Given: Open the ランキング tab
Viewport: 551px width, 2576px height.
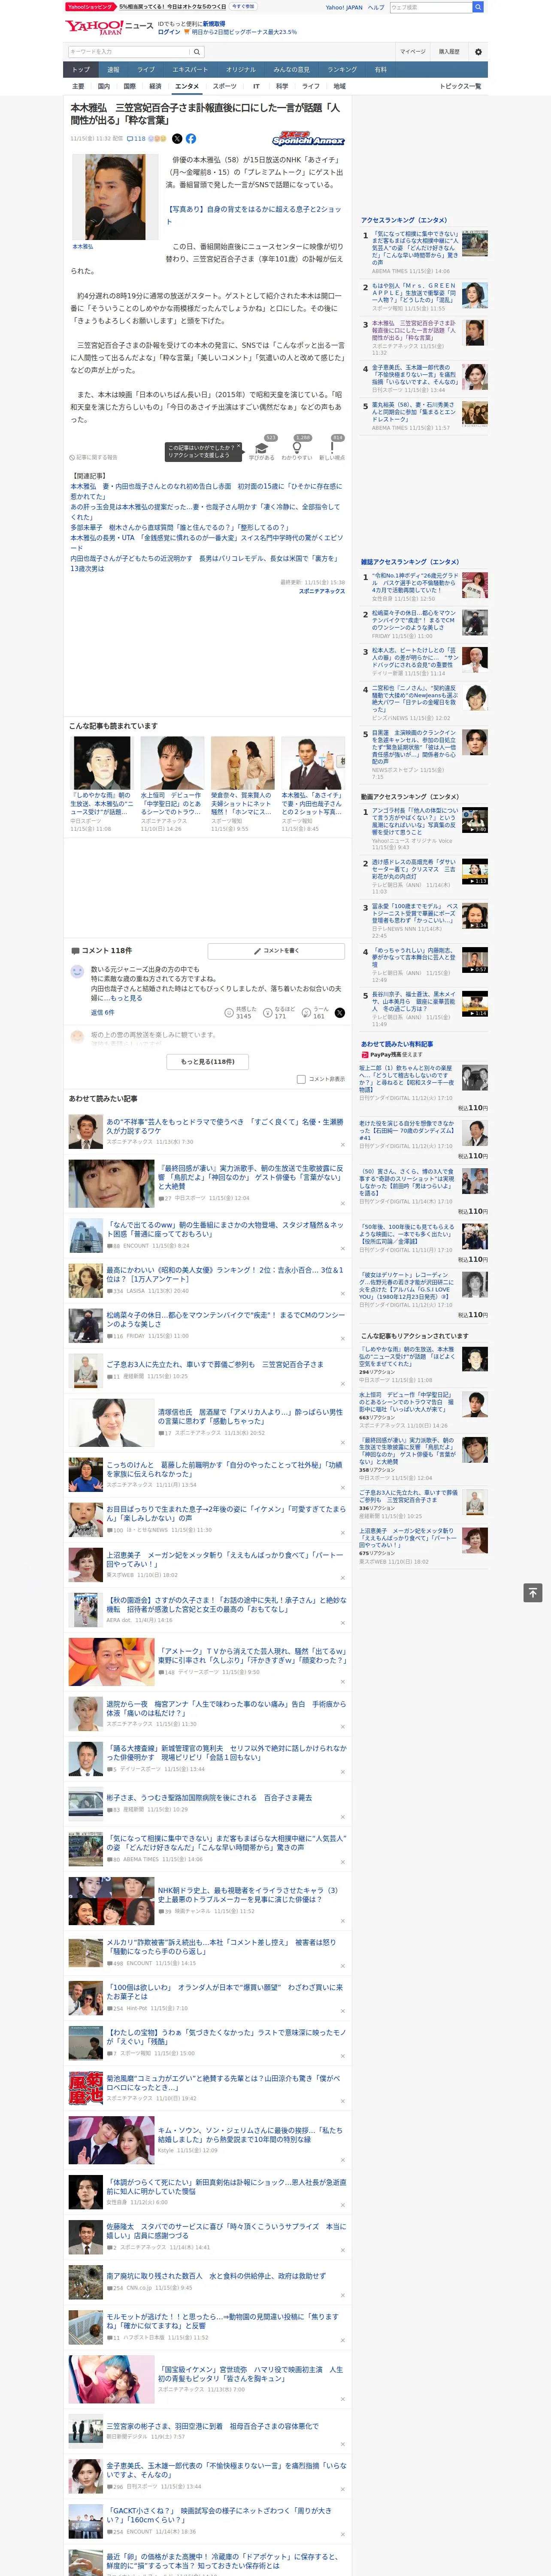Looking at the screenshot, I should 342,70.
